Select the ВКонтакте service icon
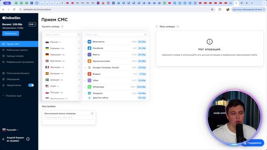The image size is (267, 150). pos(89,42)
